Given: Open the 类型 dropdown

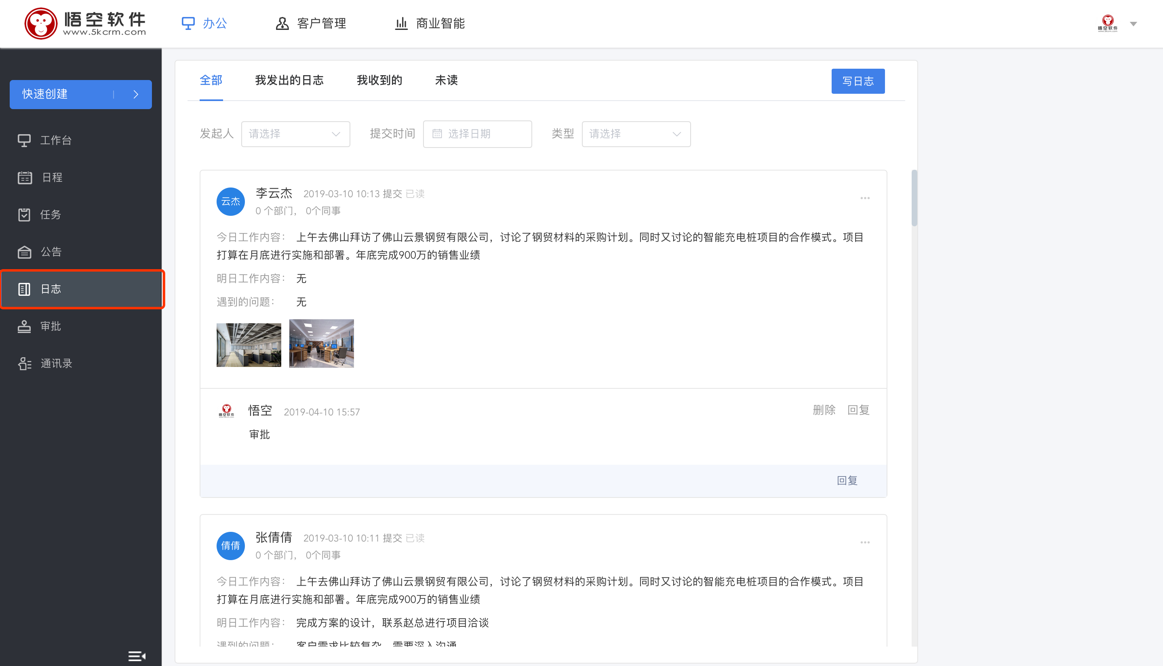Looking at the screenshot, I should point(636,134).
